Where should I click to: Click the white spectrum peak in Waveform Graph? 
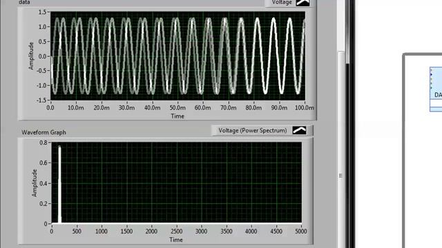tap(59, 184)
